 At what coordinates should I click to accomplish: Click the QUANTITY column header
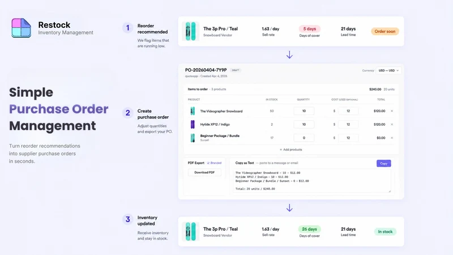pyautogui.click(x=304, y=100)
